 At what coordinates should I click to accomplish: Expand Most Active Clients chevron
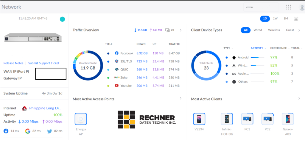299,98
